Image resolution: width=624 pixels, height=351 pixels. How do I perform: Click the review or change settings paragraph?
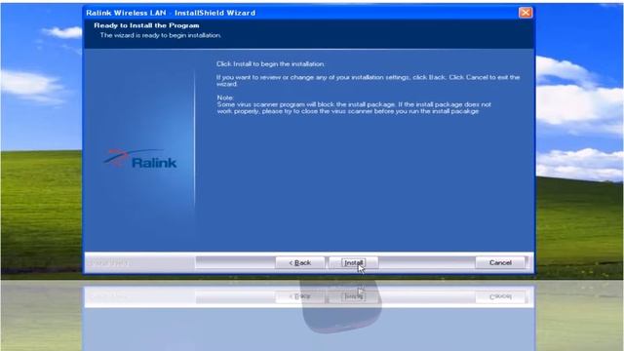click(368, 80)
